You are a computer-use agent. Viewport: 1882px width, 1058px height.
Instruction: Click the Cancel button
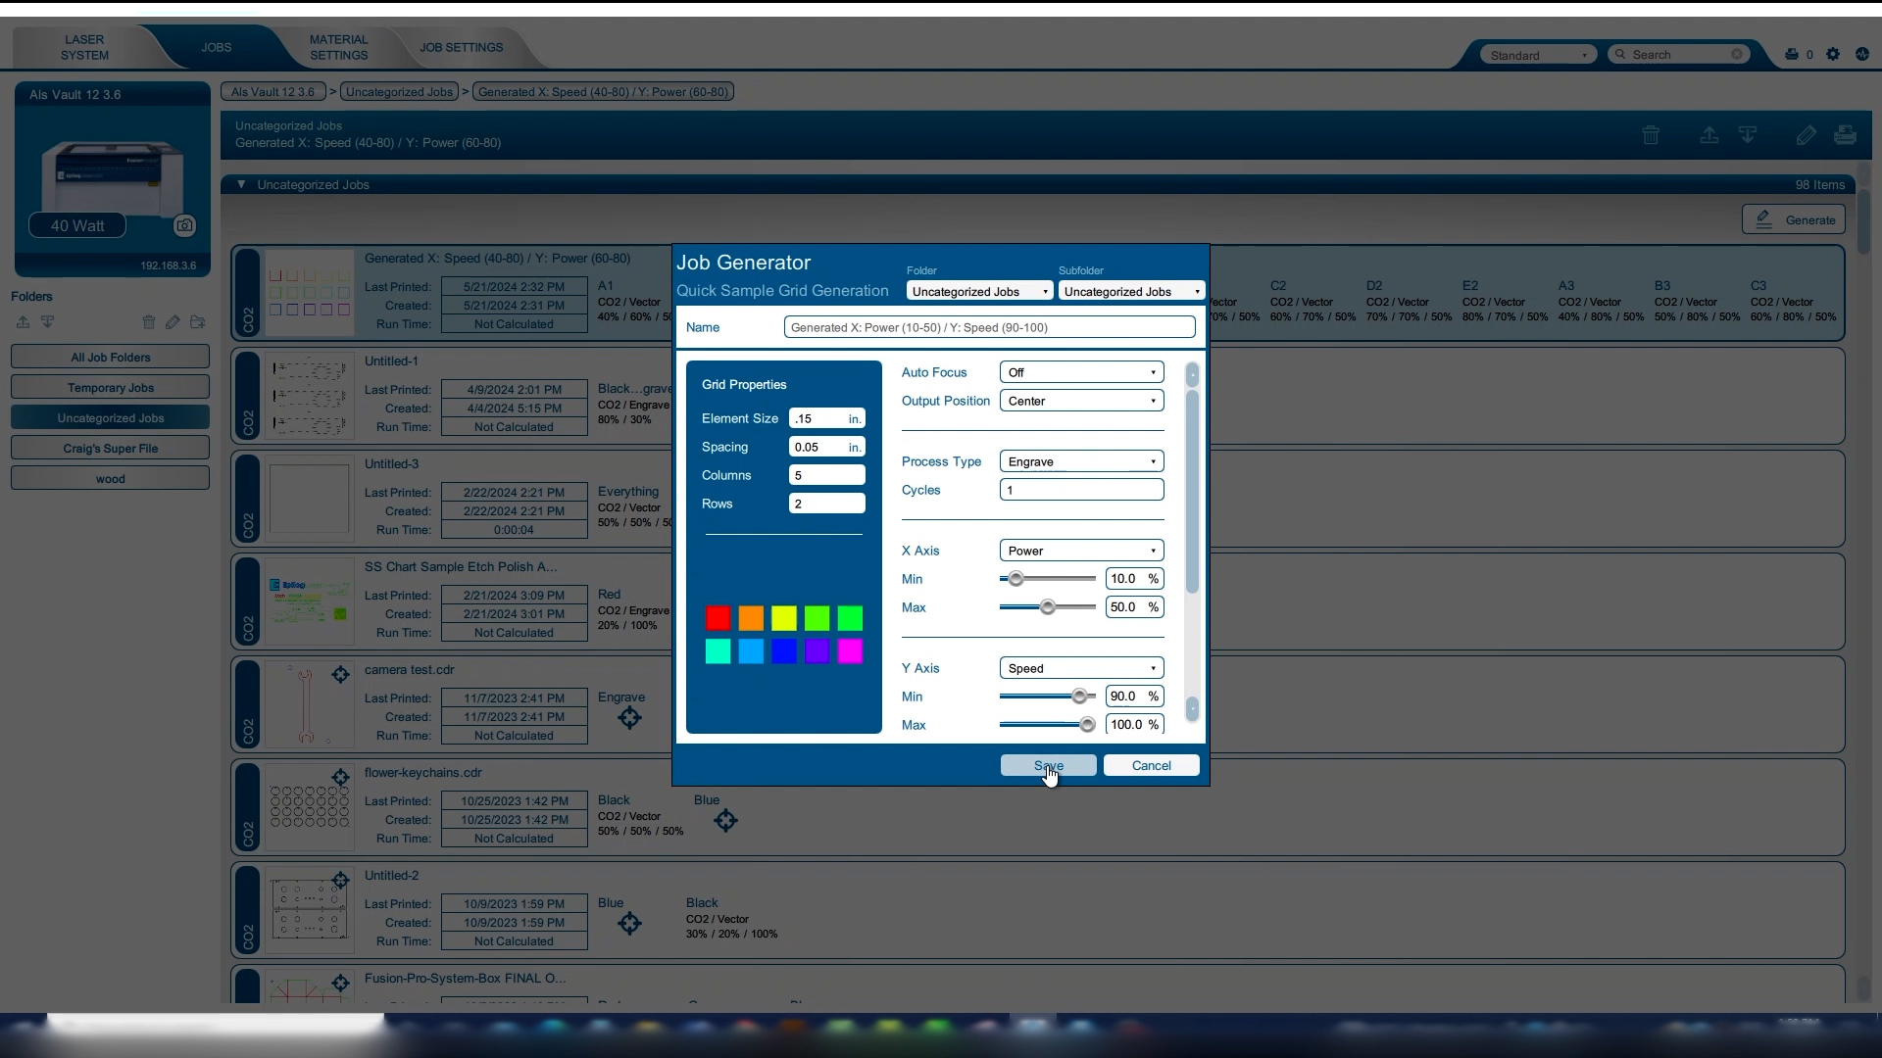[x=1151, y=765]
